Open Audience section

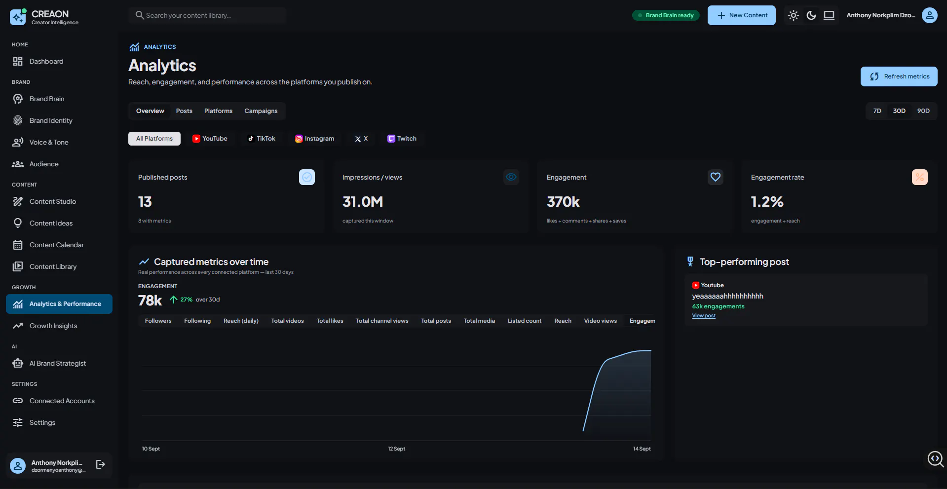[59, 164]
